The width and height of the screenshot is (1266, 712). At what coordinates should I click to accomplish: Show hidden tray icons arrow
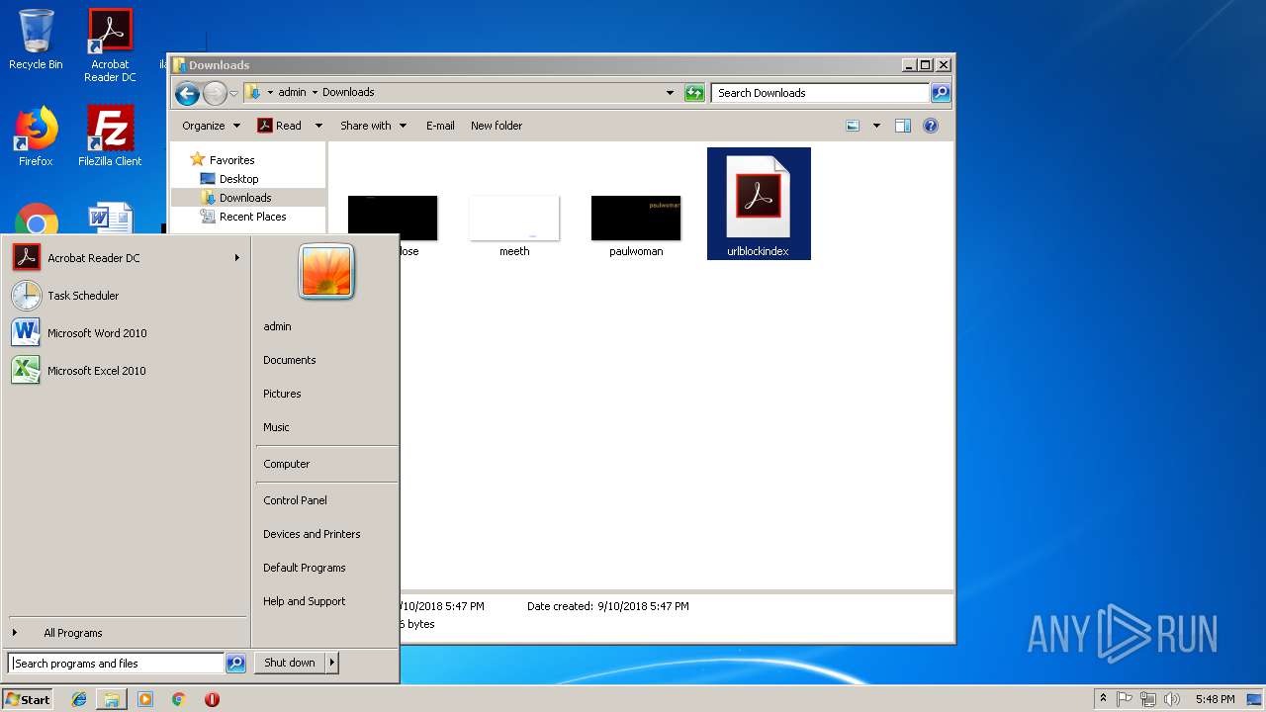coord(1103,699)
